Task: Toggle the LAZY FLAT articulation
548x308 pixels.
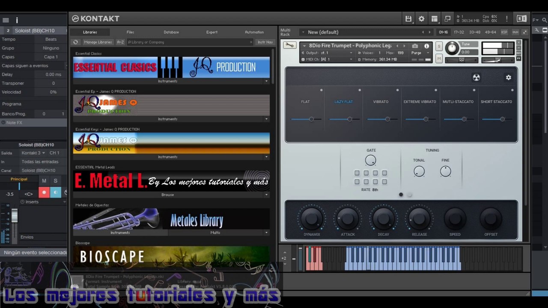Action: [343, 102]
